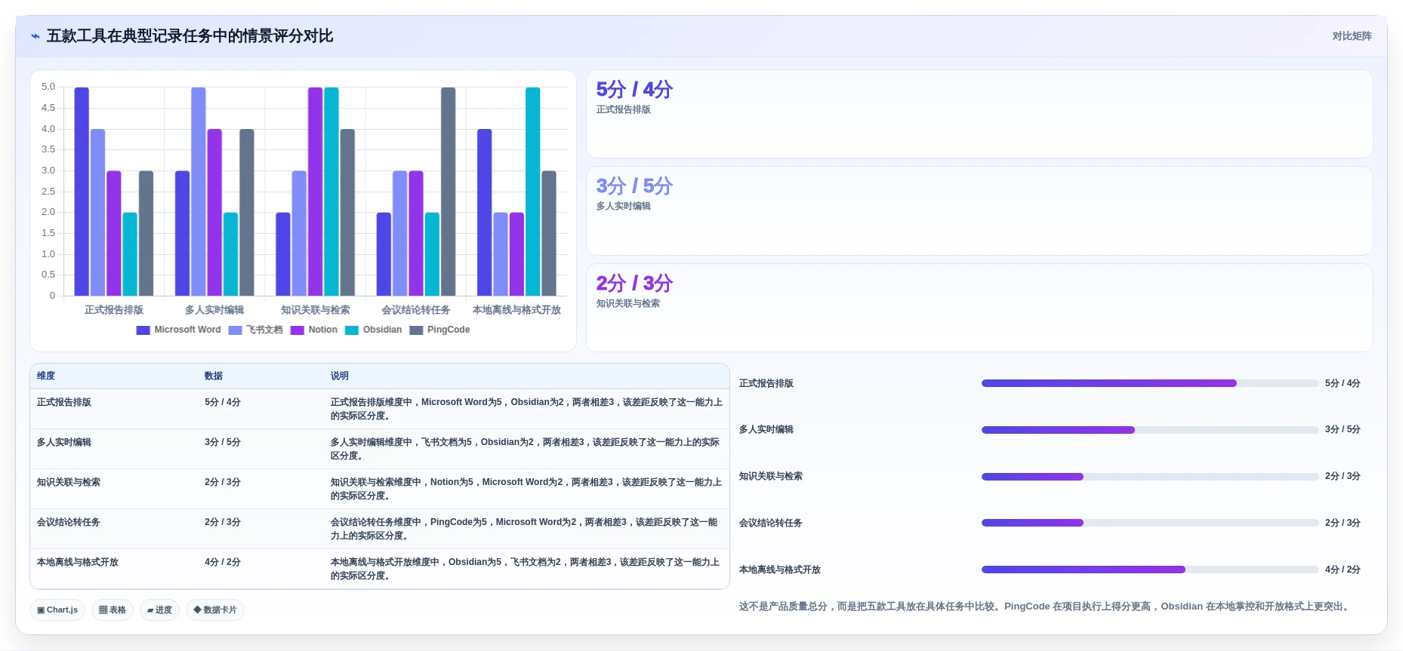Click the 多人实时编辑 progress bar
1403x651 pixels.
click(1150, 430)
